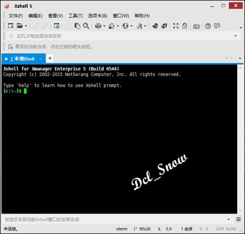Image resolution: width=245 pixels, height=234 pixels.
Task: Open the 选项卡(B) menu
Action: pyautogui.click(x=98, y=16)
